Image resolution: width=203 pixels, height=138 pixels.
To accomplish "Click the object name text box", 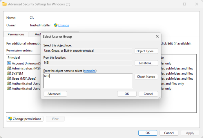I will pyautogui.click(x=88, y=80).
